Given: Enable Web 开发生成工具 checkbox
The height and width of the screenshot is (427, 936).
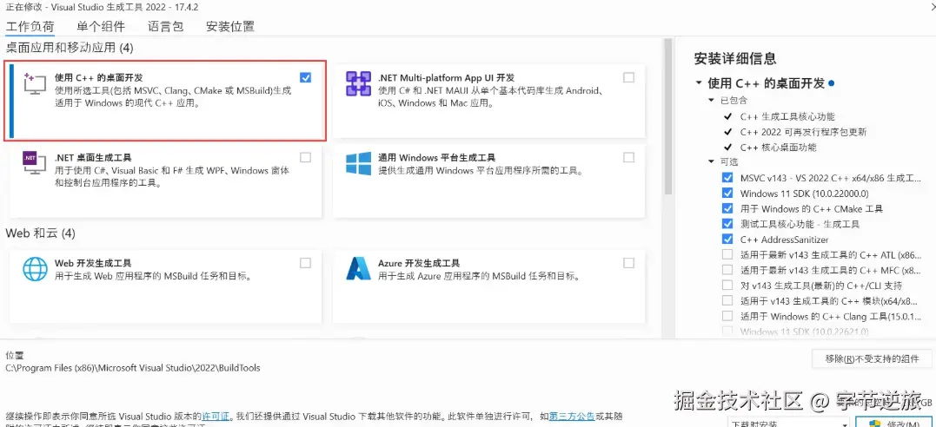Looking at the screenshot, I should click(306, 263).
